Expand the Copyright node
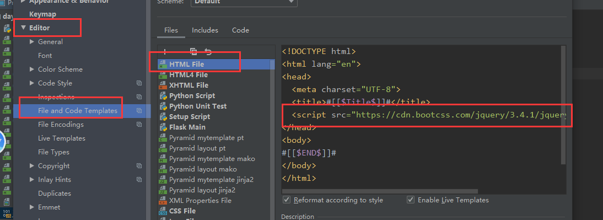 click(x=32, y=166)
